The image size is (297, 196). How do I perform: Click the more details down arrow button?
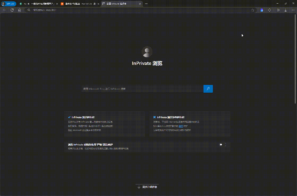(147, 187)
